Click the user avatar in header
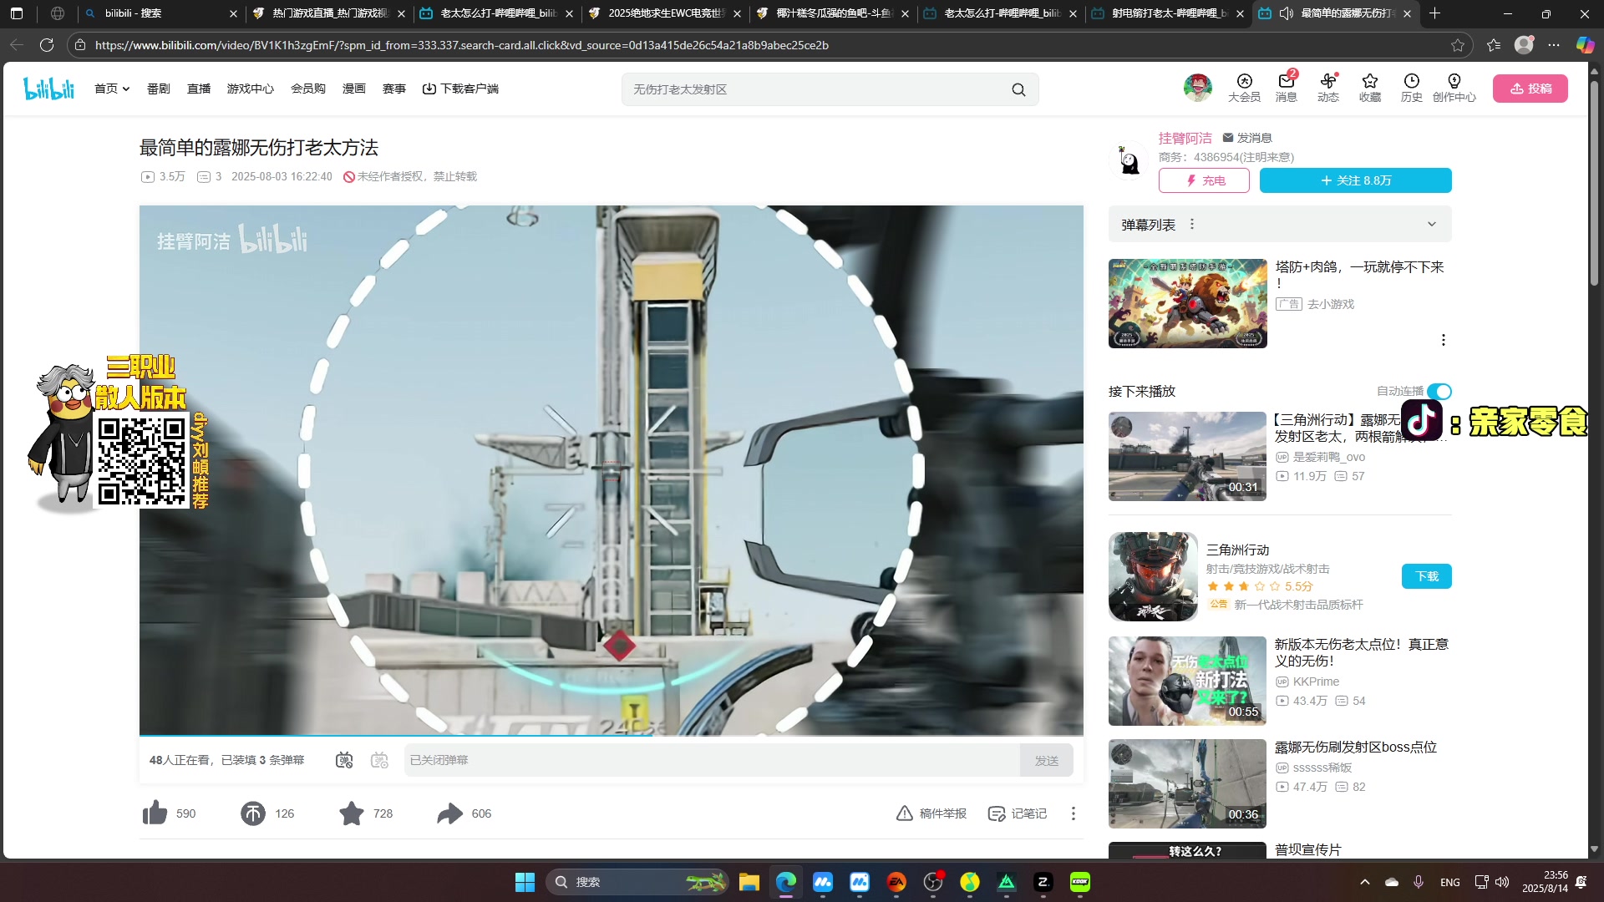The height and width of the screenshot is (902, 1604). click(1197, 88)
